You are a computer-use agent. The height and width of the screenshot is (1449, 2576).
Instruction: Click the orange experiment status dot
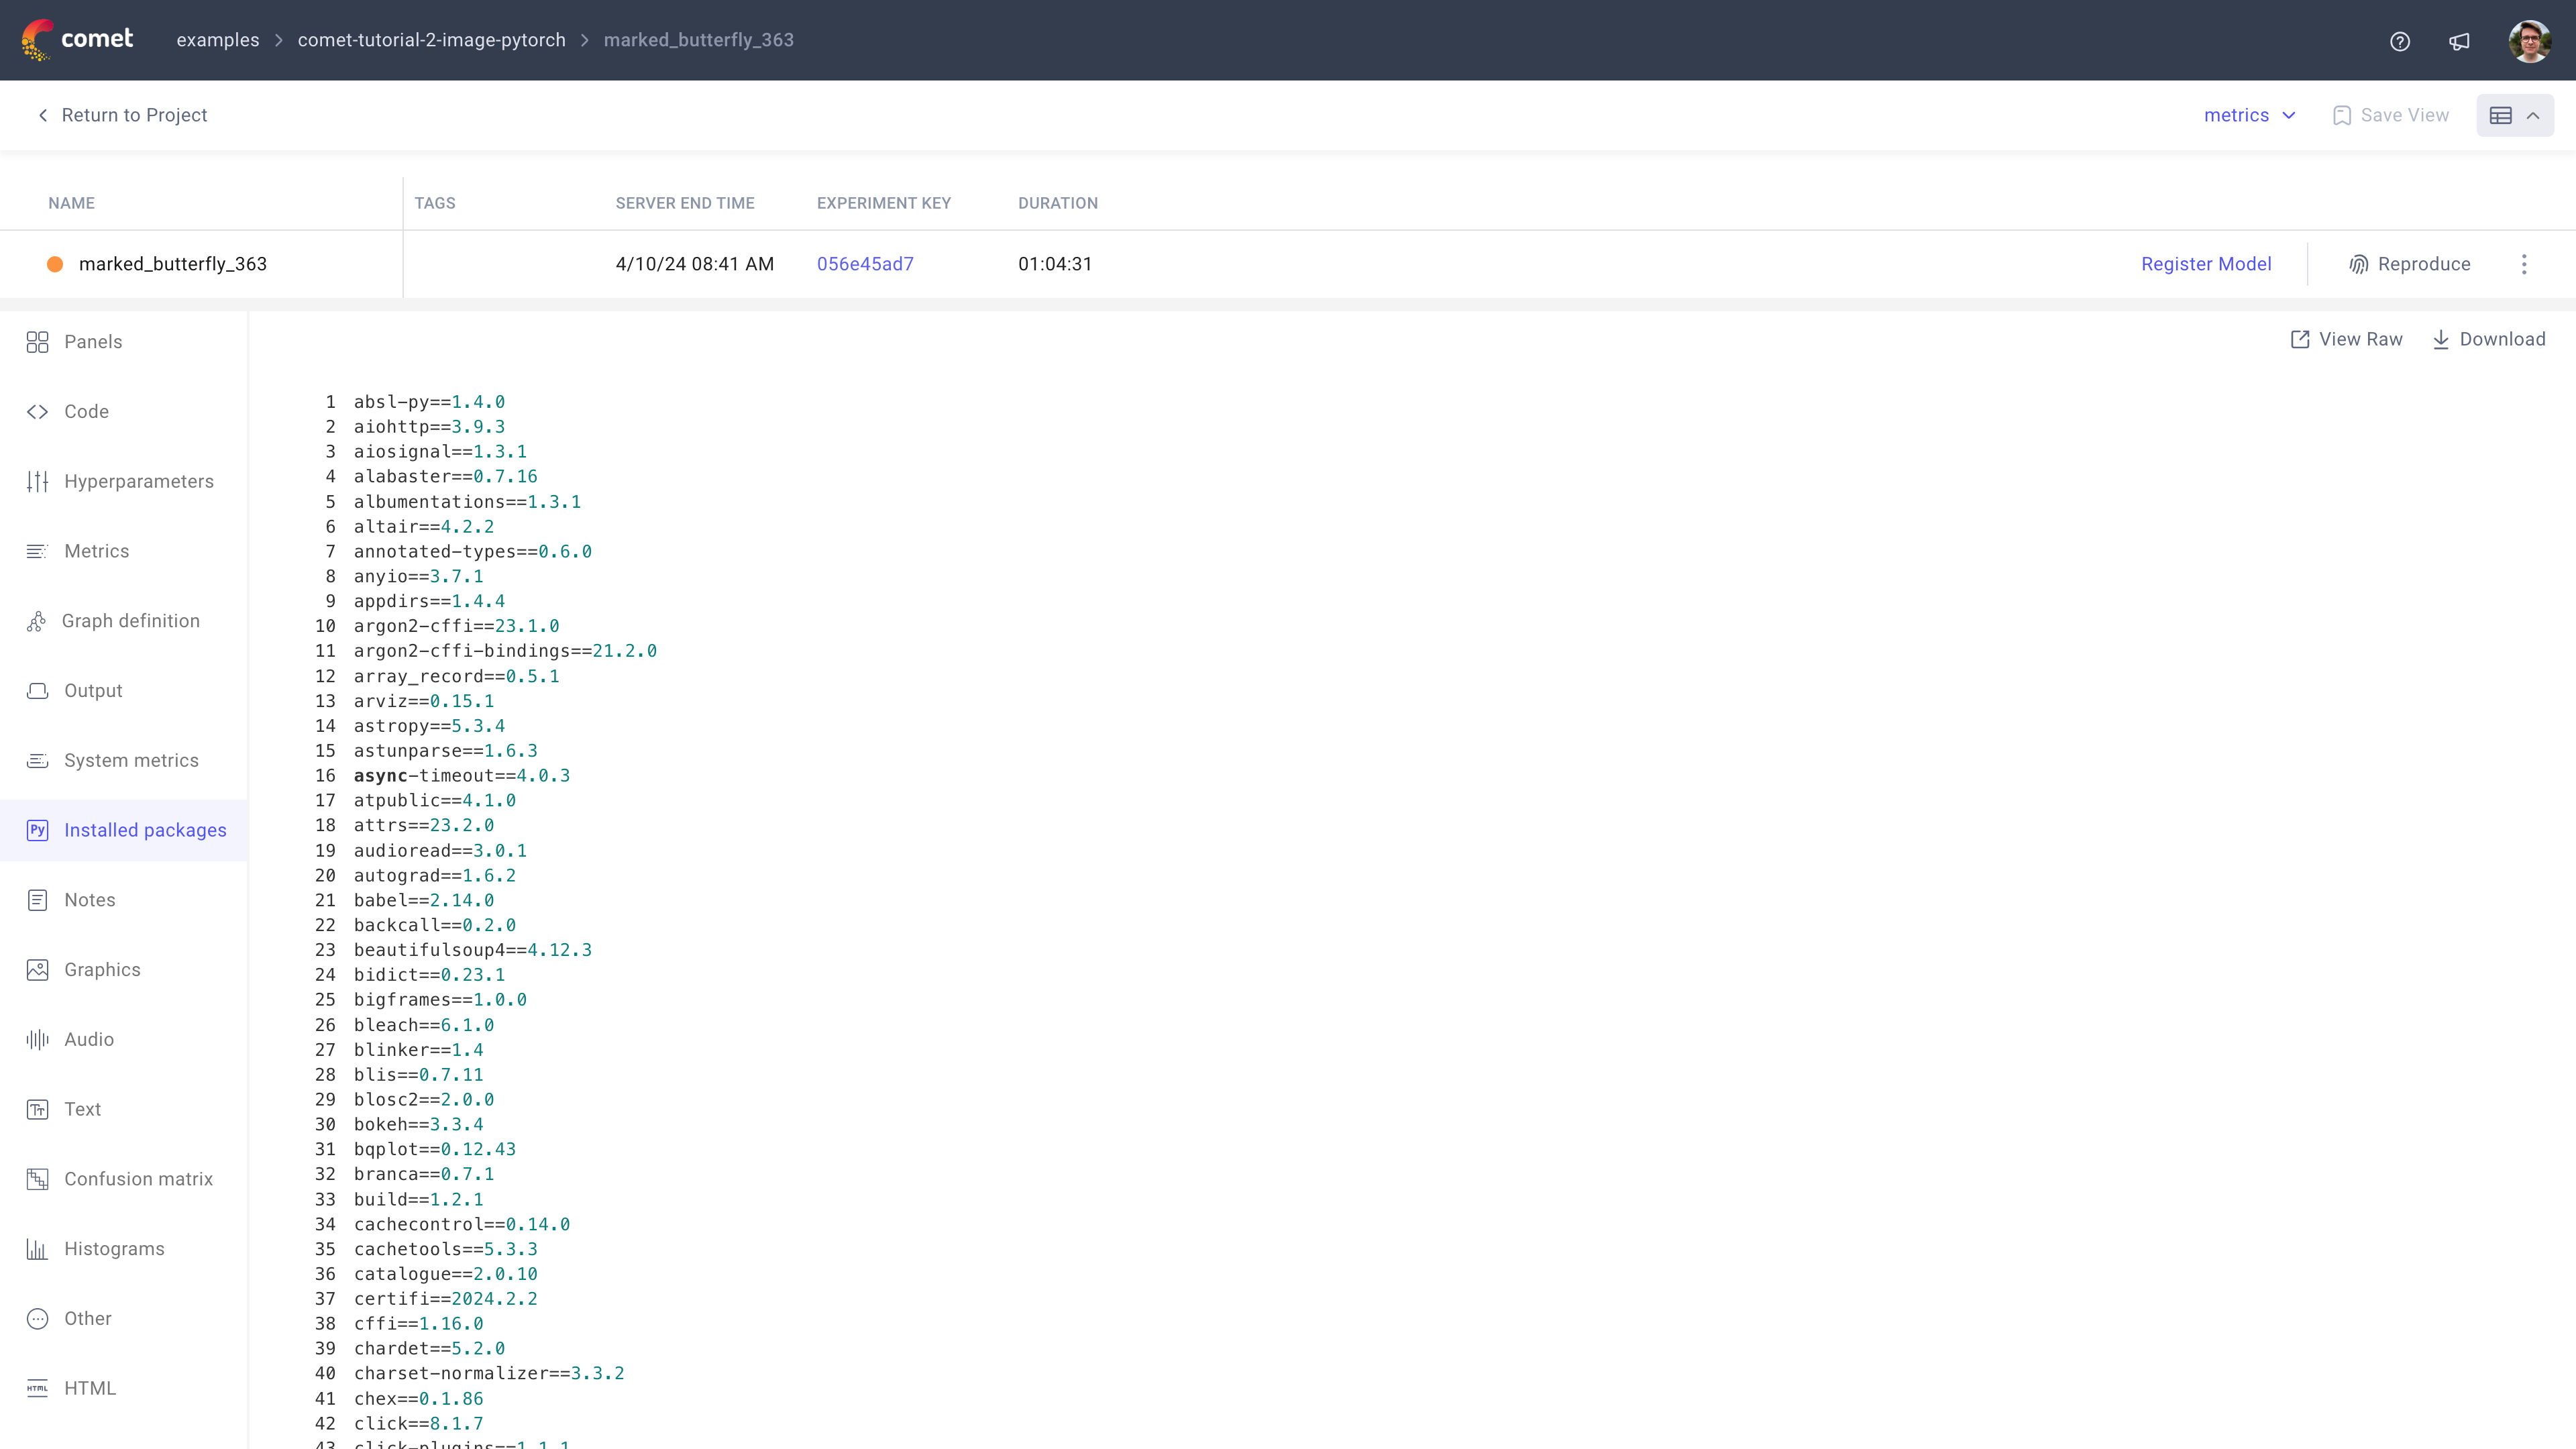55,264
